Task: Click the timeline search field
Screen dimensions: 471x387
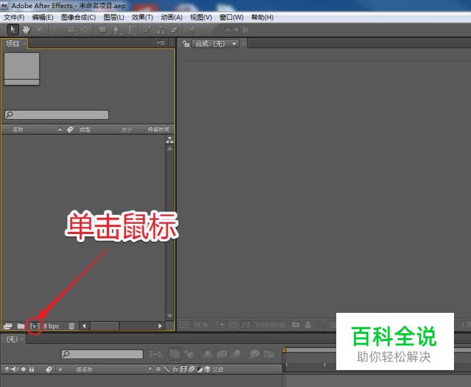Action: pyautogui.click(x=102, y=354)
